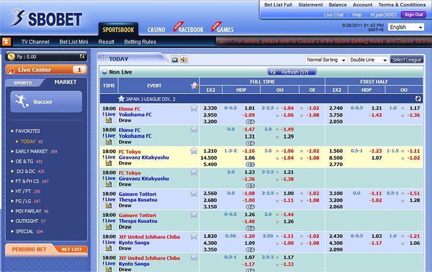
Task: Select TODAY 65 in sidebar
Action: pos(29,141)
